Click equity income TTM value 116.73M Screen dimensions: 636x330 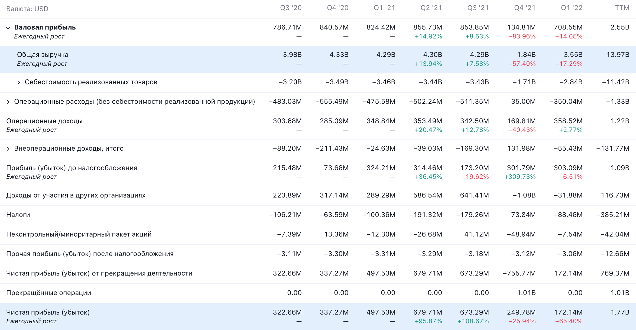click(x=615, y=195)
